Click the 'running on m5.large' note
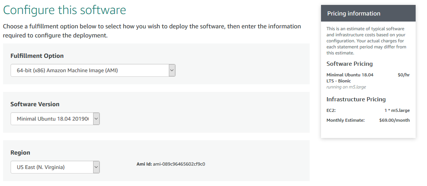Image resolution: width=427 pixels, height=186 pixels. [346, 87]
